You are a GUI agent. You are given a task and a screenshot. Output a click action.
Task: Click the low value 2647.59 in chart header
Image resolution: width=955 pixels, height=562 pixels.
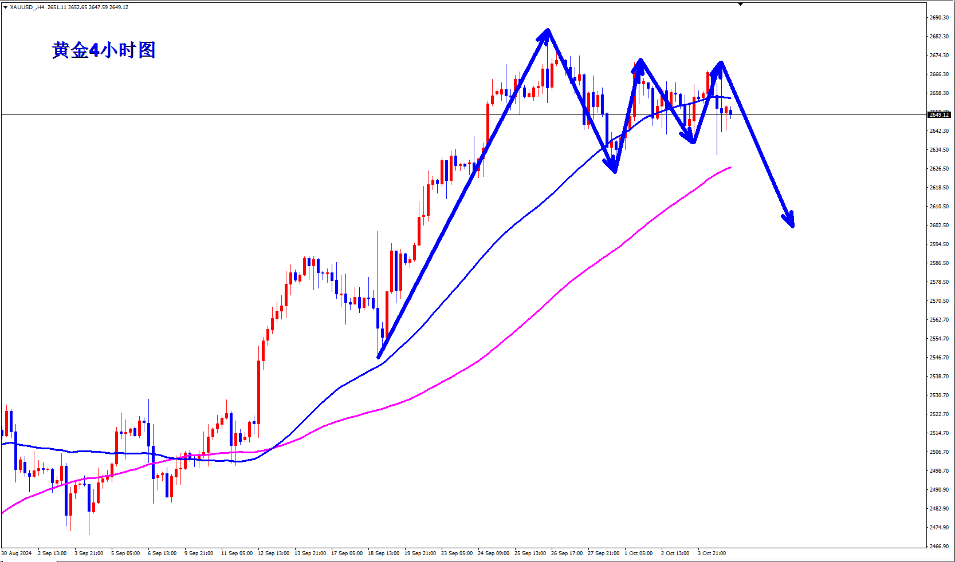(x=99, y=7)
